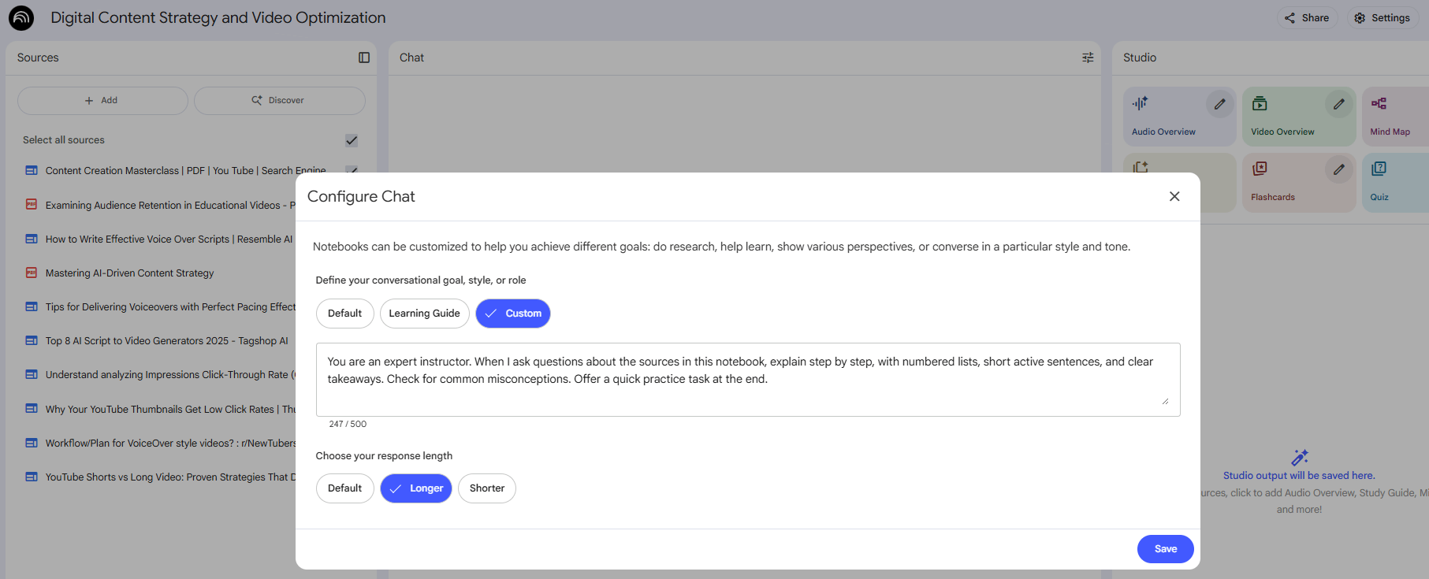Click the Video Overview label

click(x=1282, y=132)
